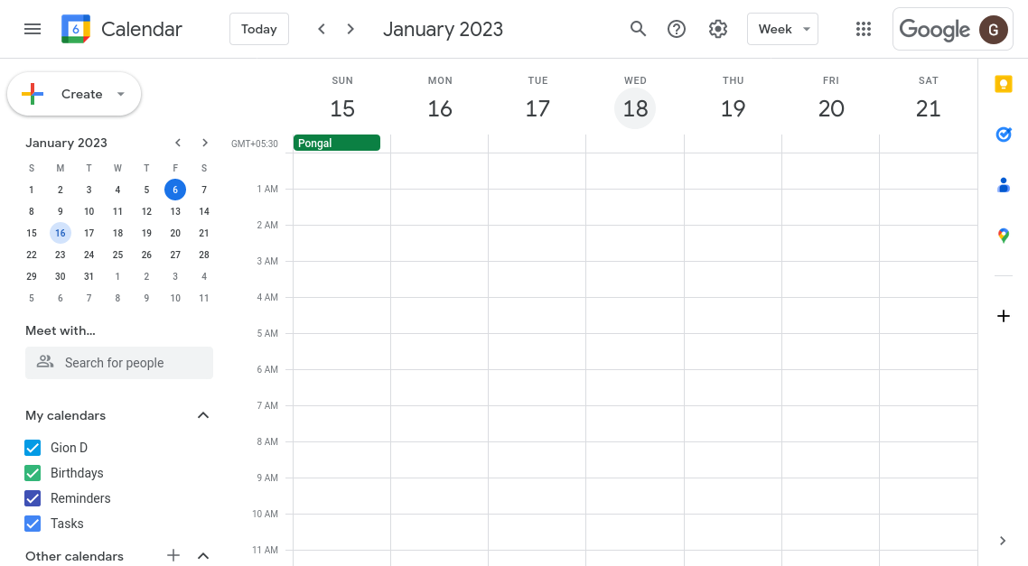Viewport: 1028px width, 566px height.
Task: Select January 25 in mini calendar
Action: (117, 255)
